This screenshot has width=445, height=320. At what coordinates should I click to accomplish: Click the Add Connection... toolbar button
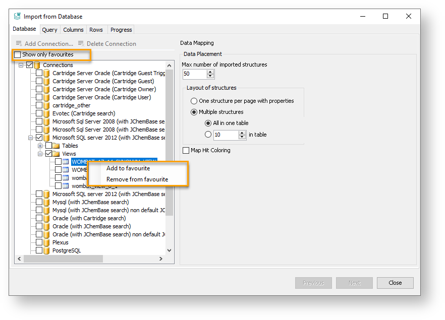coord(44,44)
